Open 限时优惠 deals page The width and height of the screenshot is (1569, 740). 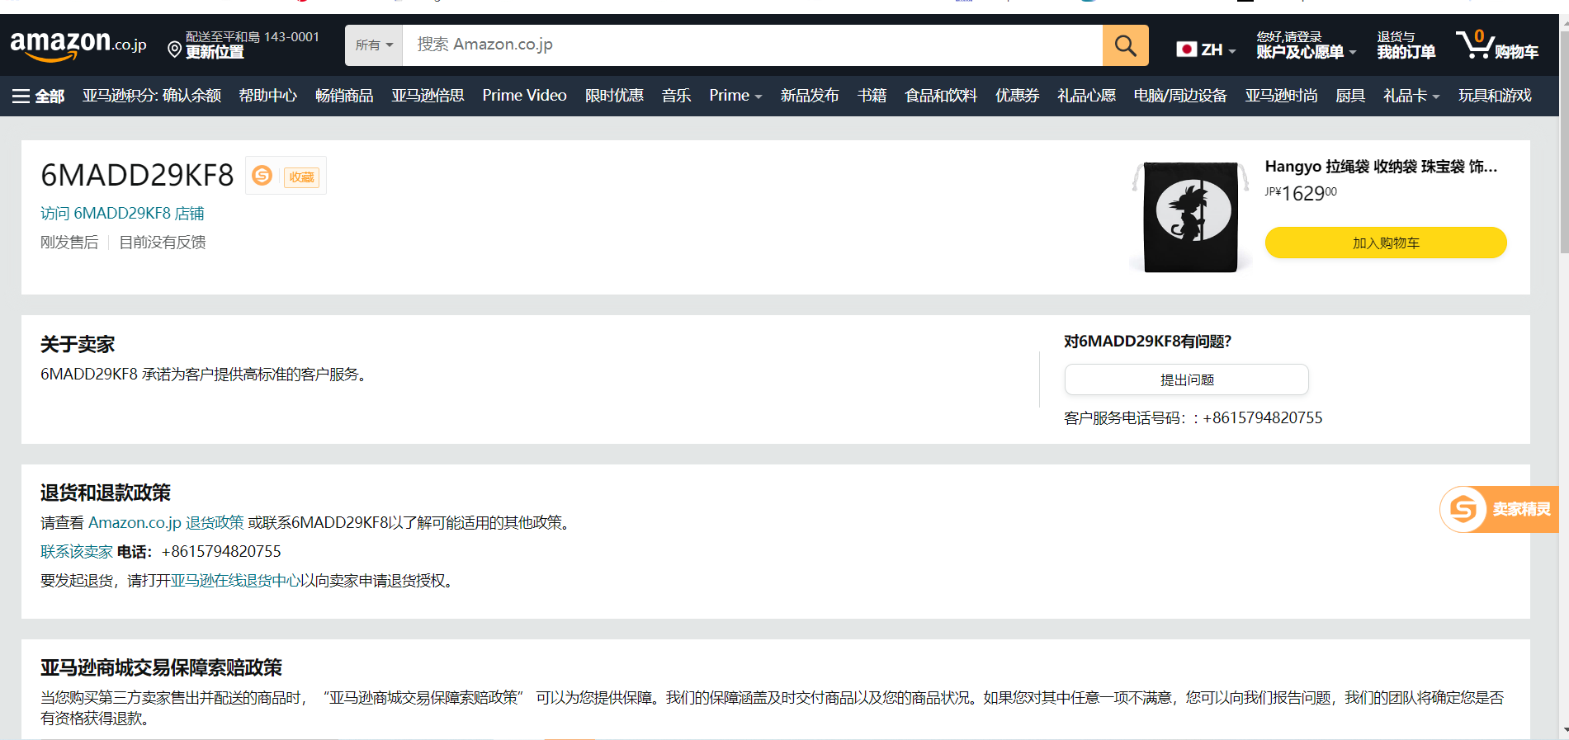pyautogui.click(x=614, y=96)
